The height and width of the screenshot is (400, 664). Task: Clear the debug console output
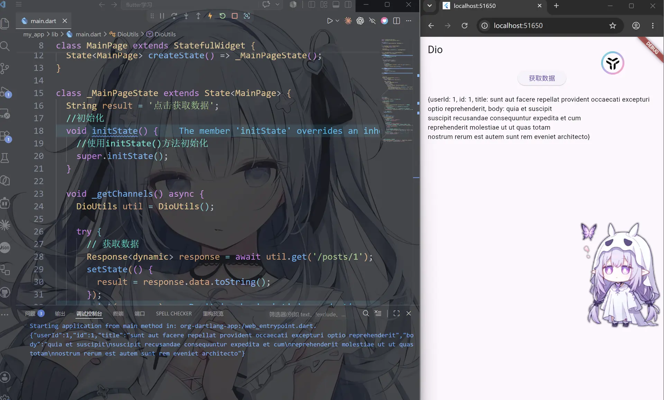click(x=378, y=313)
